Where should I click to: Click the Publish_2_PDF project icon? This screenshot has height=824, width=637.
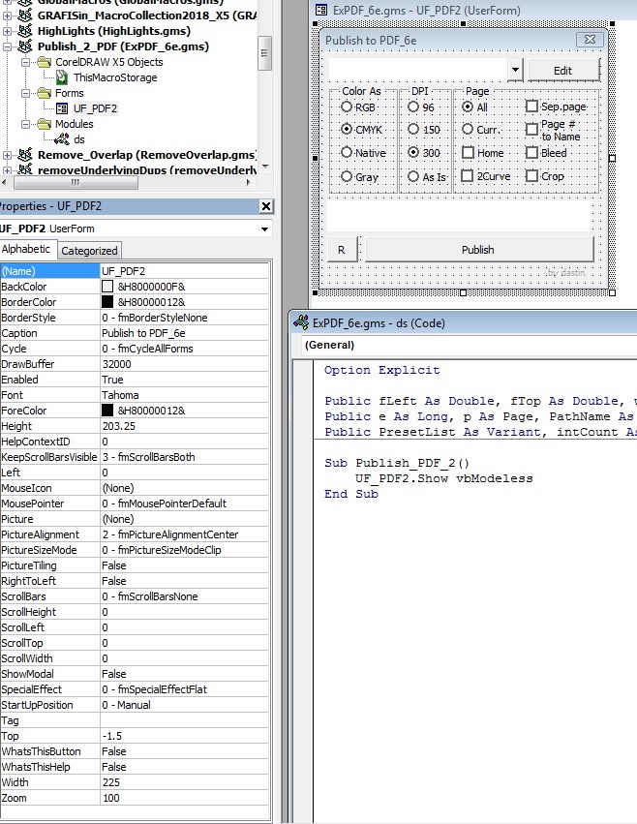25,46
